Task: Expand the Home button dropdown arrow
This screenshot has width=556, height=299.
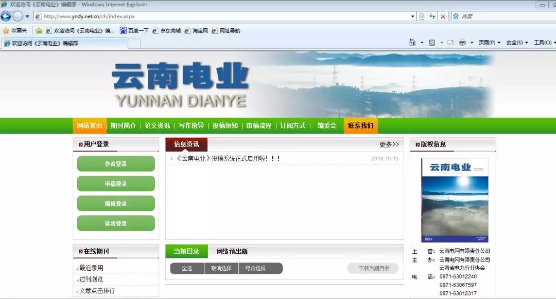Action: [x=422, y=43]
